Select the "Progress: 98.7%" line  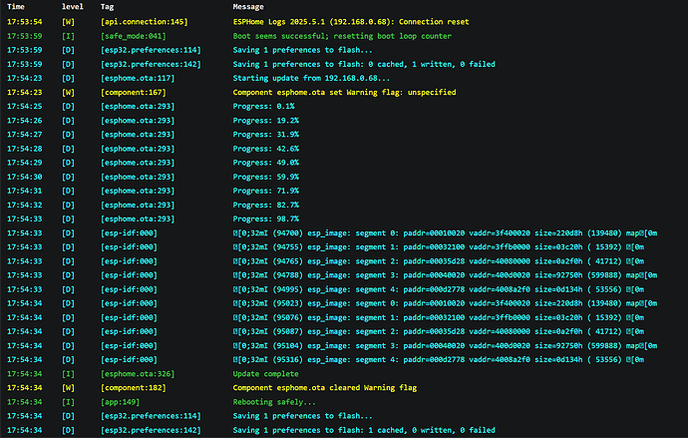point(266,219)
